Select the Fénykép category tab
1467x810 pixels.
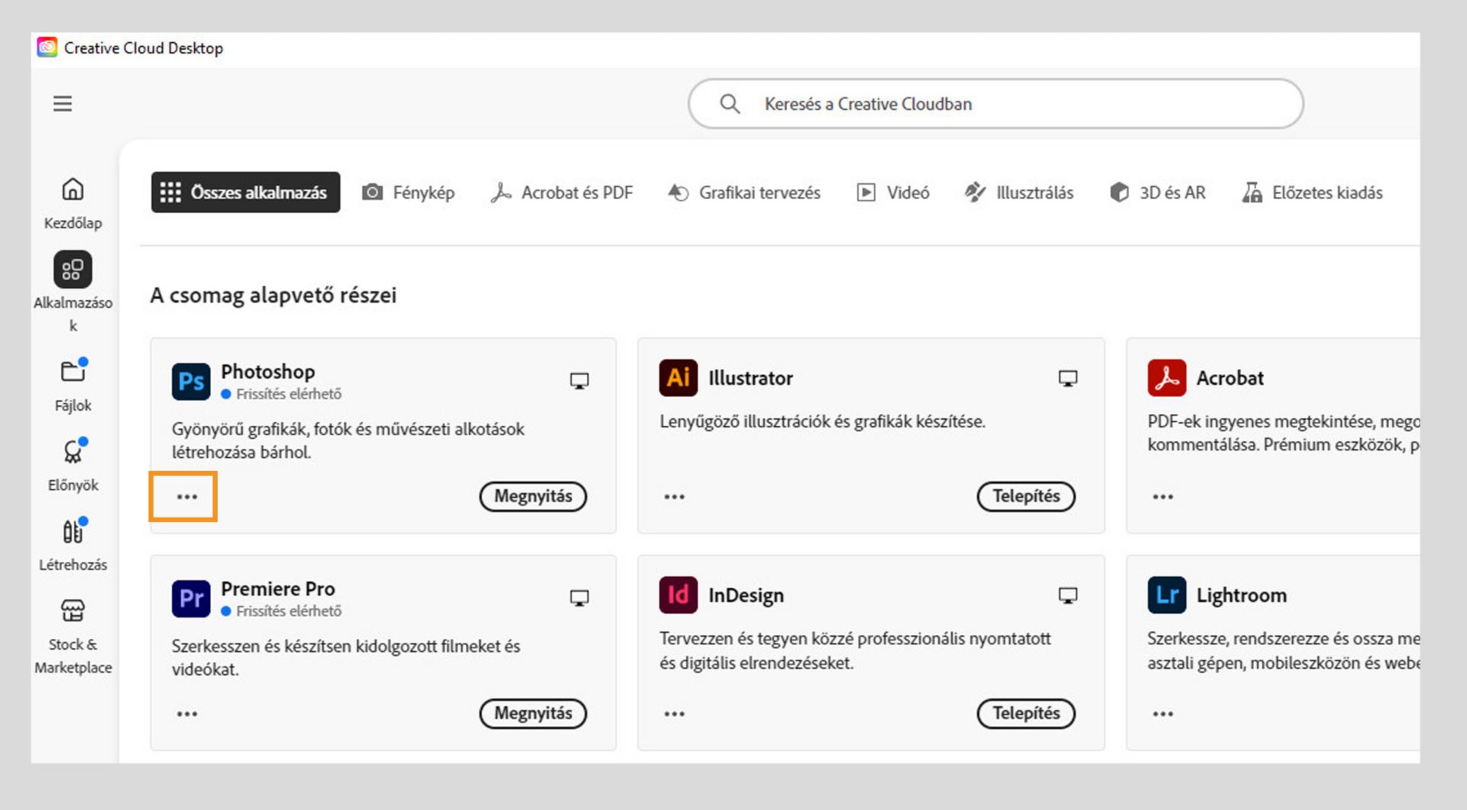tap(409, 192)
